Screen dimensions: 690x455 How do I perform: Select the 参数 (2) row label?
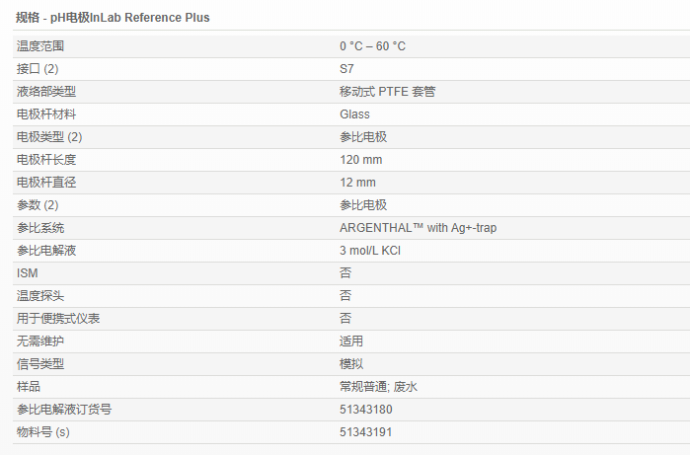click(x=38, y=205)
